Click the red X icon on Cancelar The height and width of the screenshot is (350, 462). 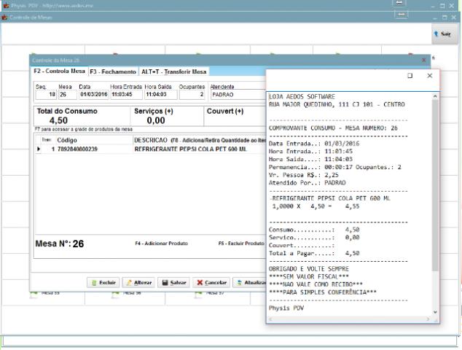tap(200, 282)
